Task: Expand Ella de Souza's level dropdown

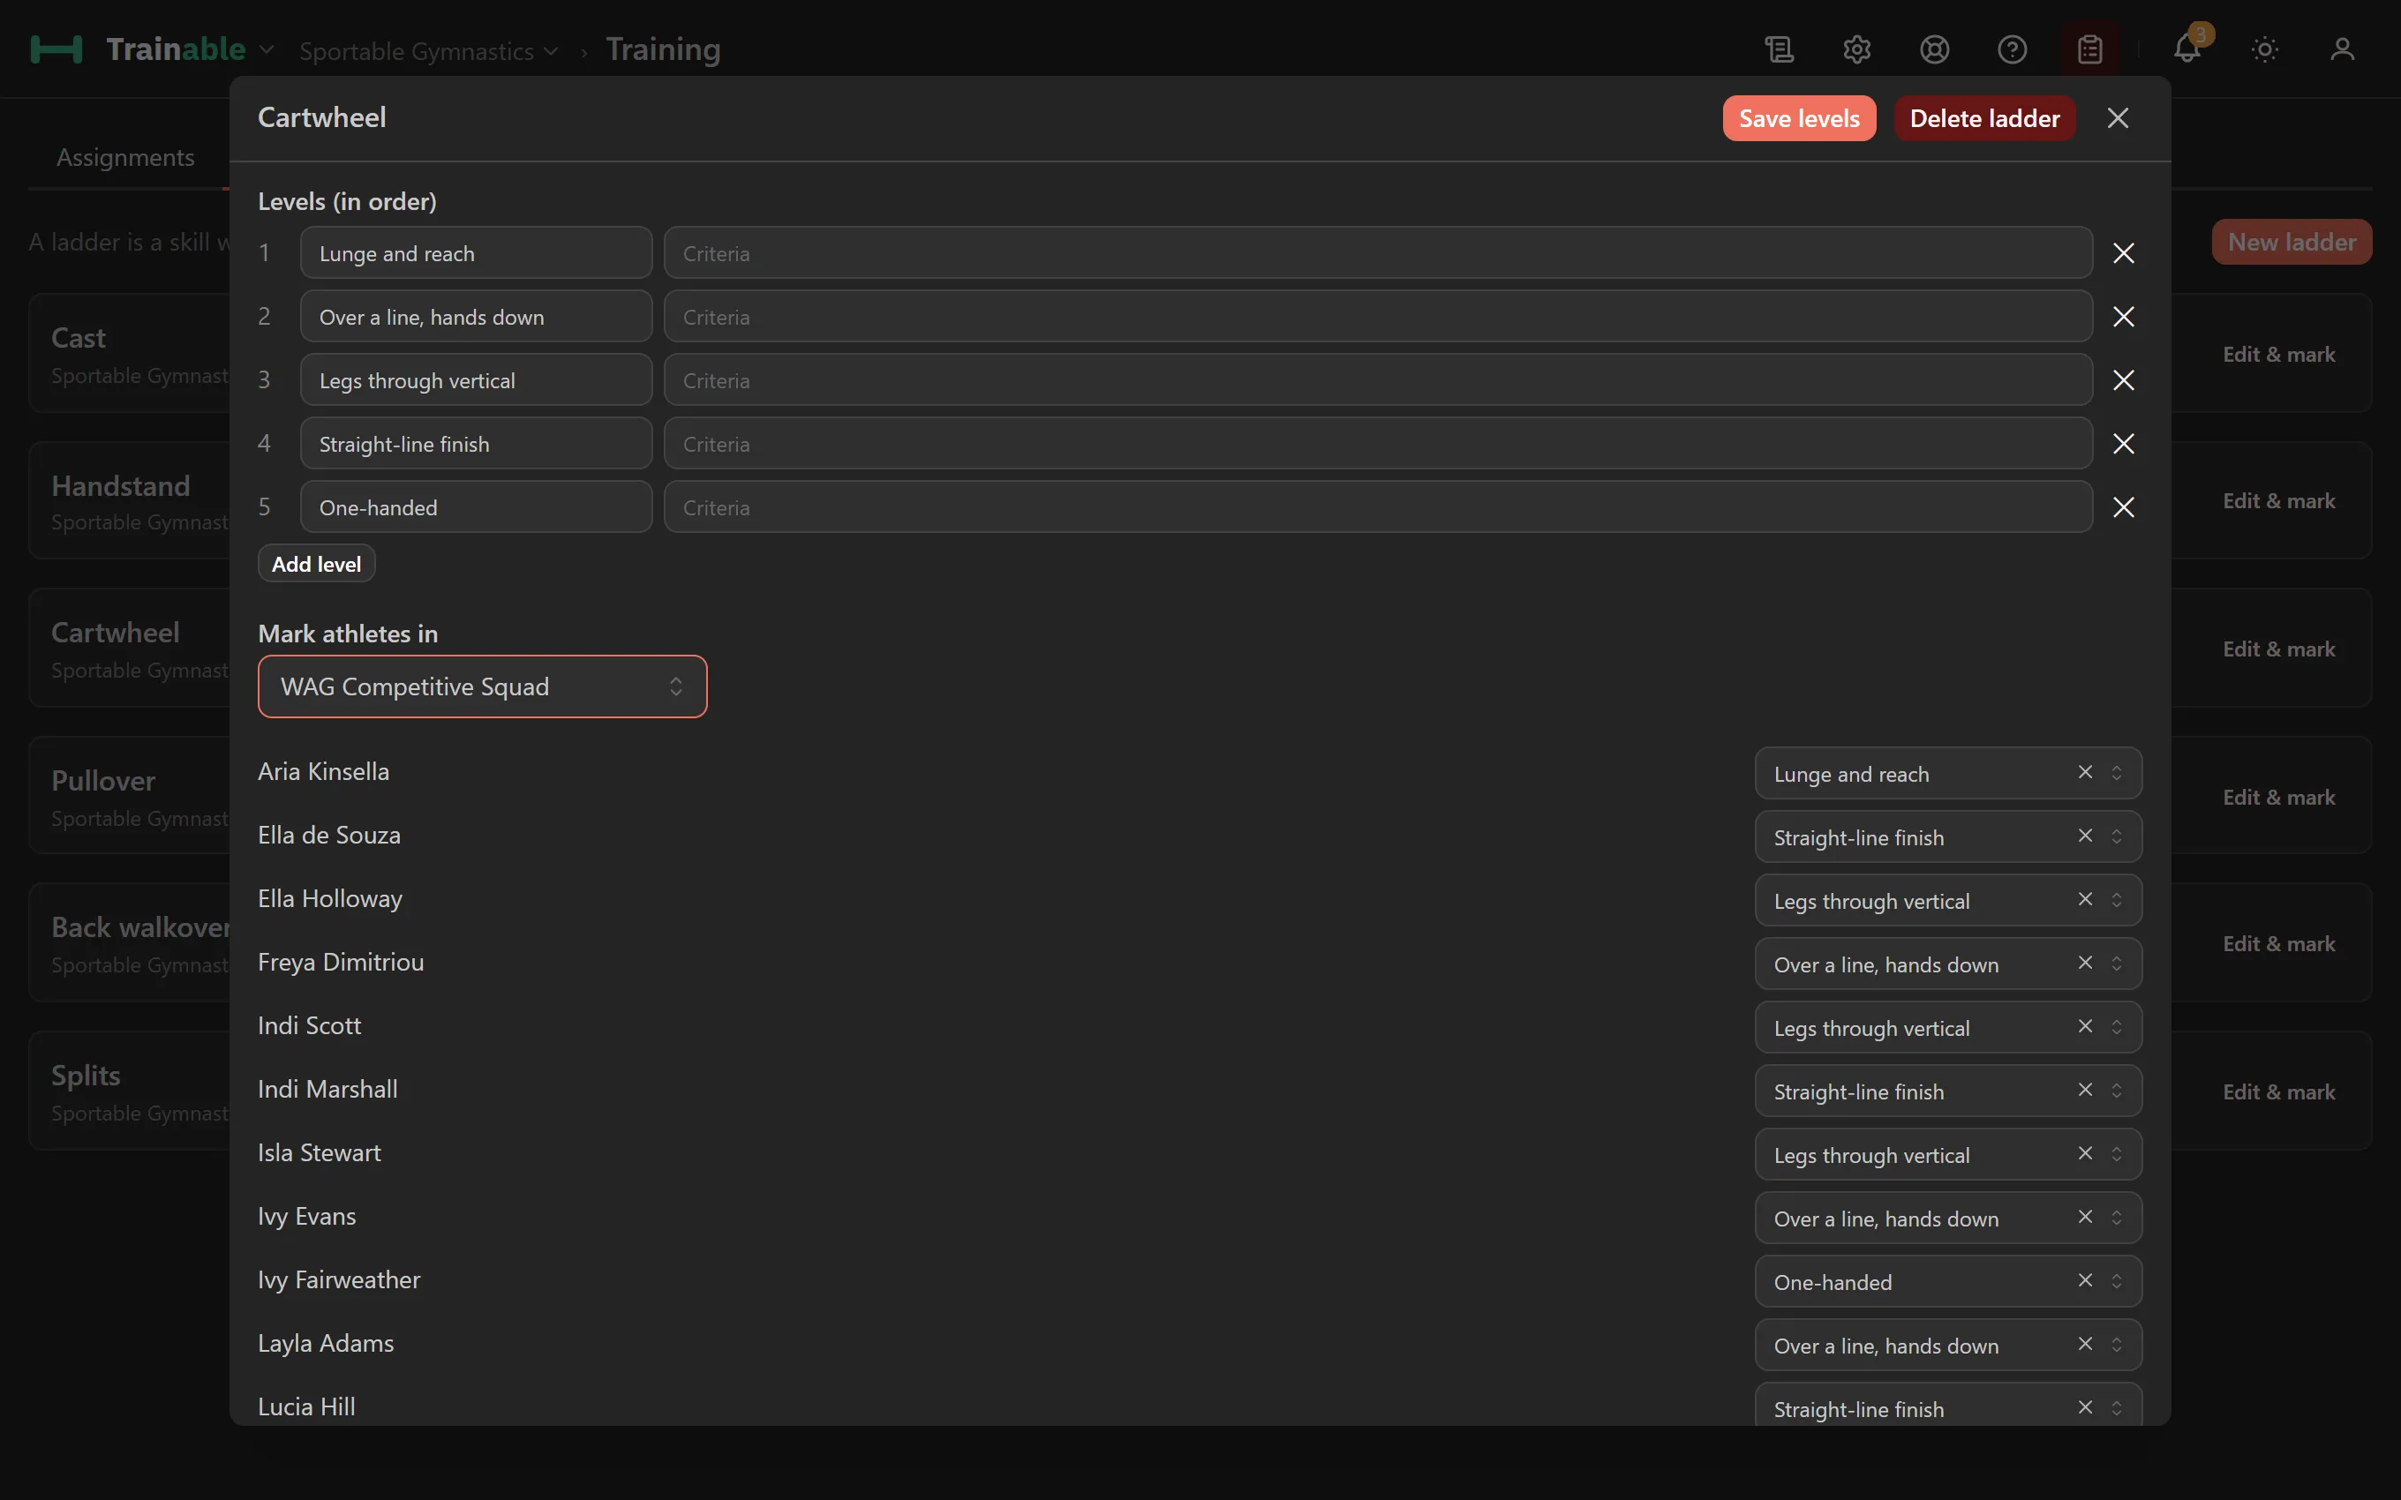Action: pos(2116,836)
